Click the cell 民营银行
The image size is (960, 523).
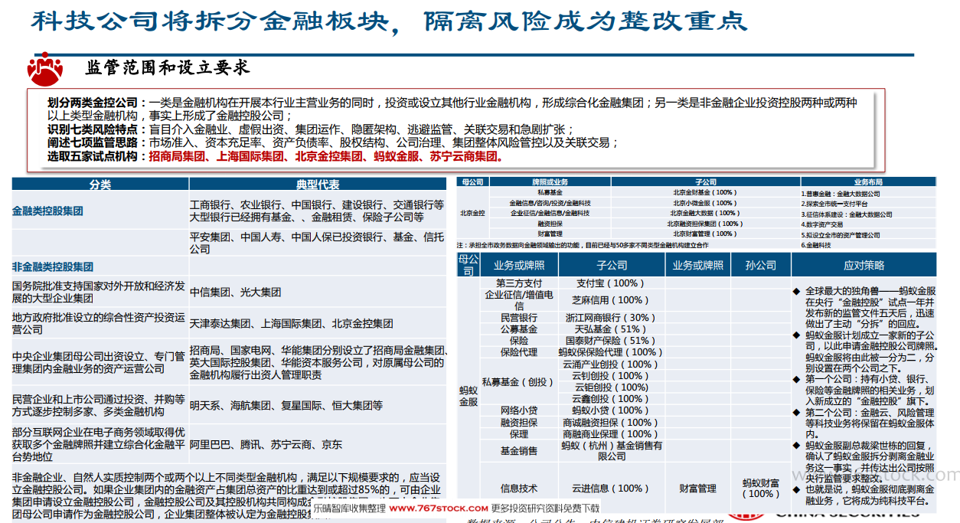(x=519, y=317)
